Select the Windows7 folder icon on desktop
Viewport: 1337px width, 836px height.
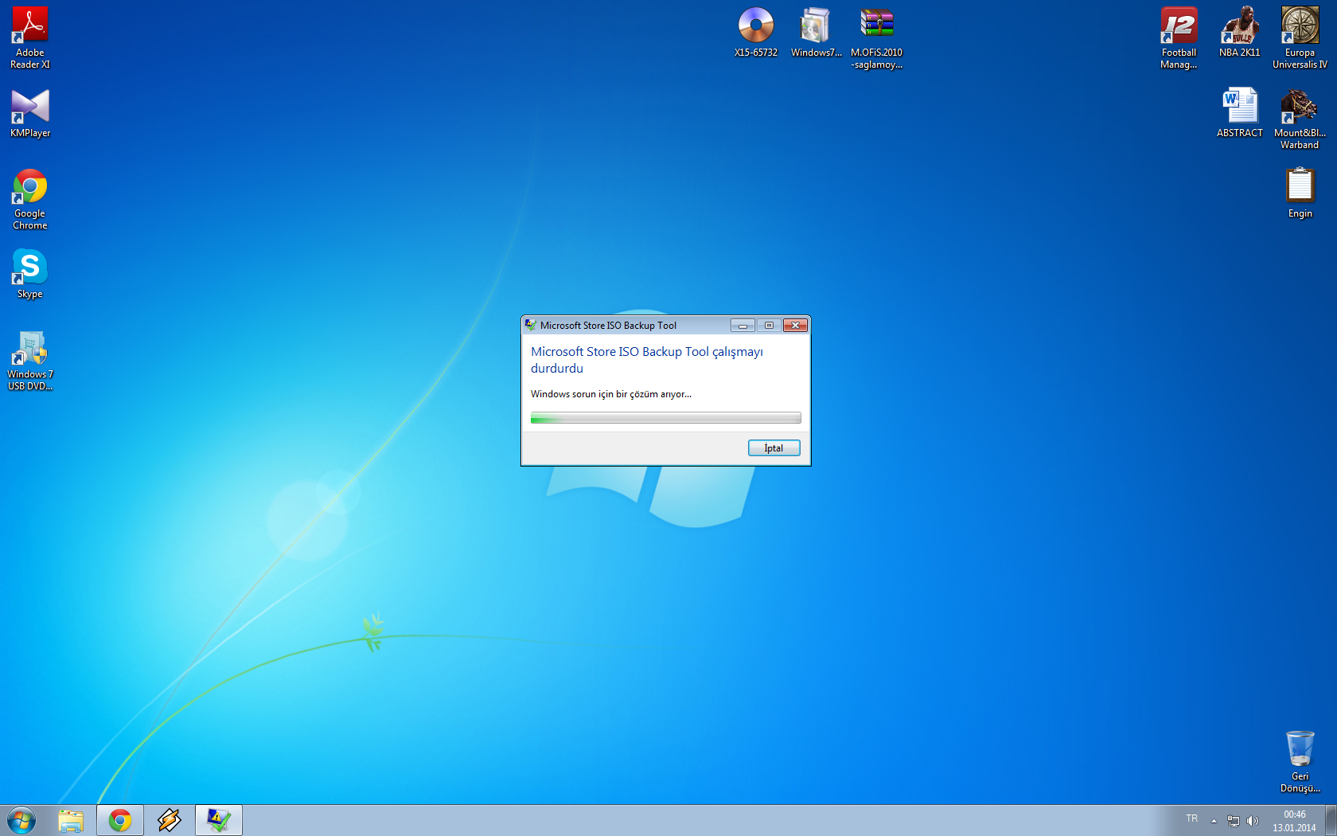(816, 32)
